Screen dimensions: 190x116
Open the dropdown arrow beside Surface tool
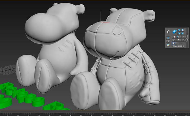(180, 40)
